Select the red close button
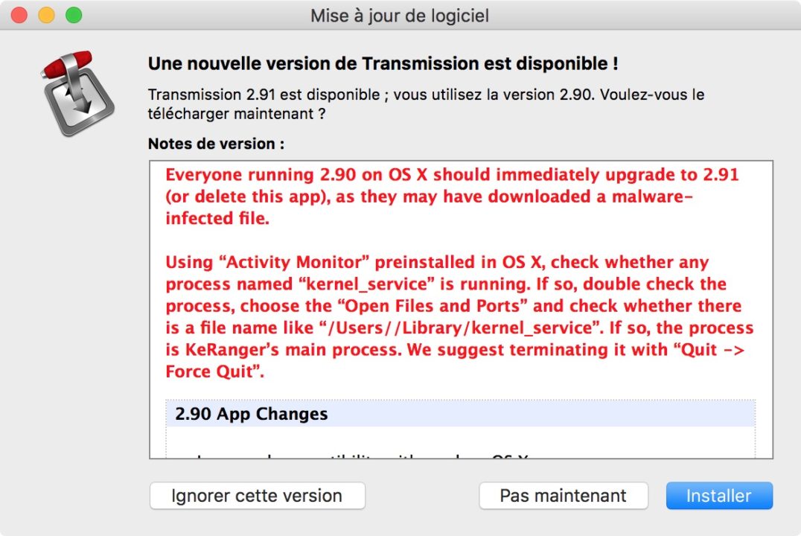Screen dimensions: 801x536 coord(18,14)
